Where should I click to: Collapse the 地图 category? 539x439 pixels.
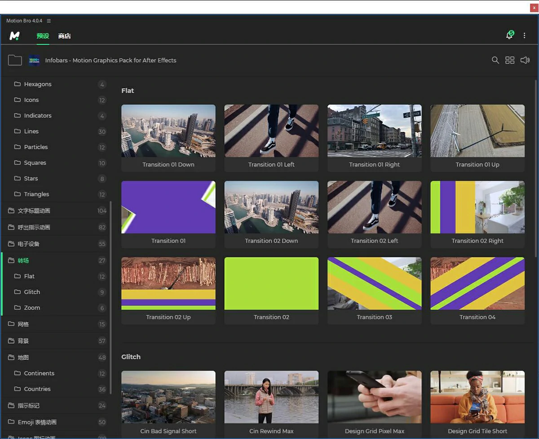click(x=55, y=358)
